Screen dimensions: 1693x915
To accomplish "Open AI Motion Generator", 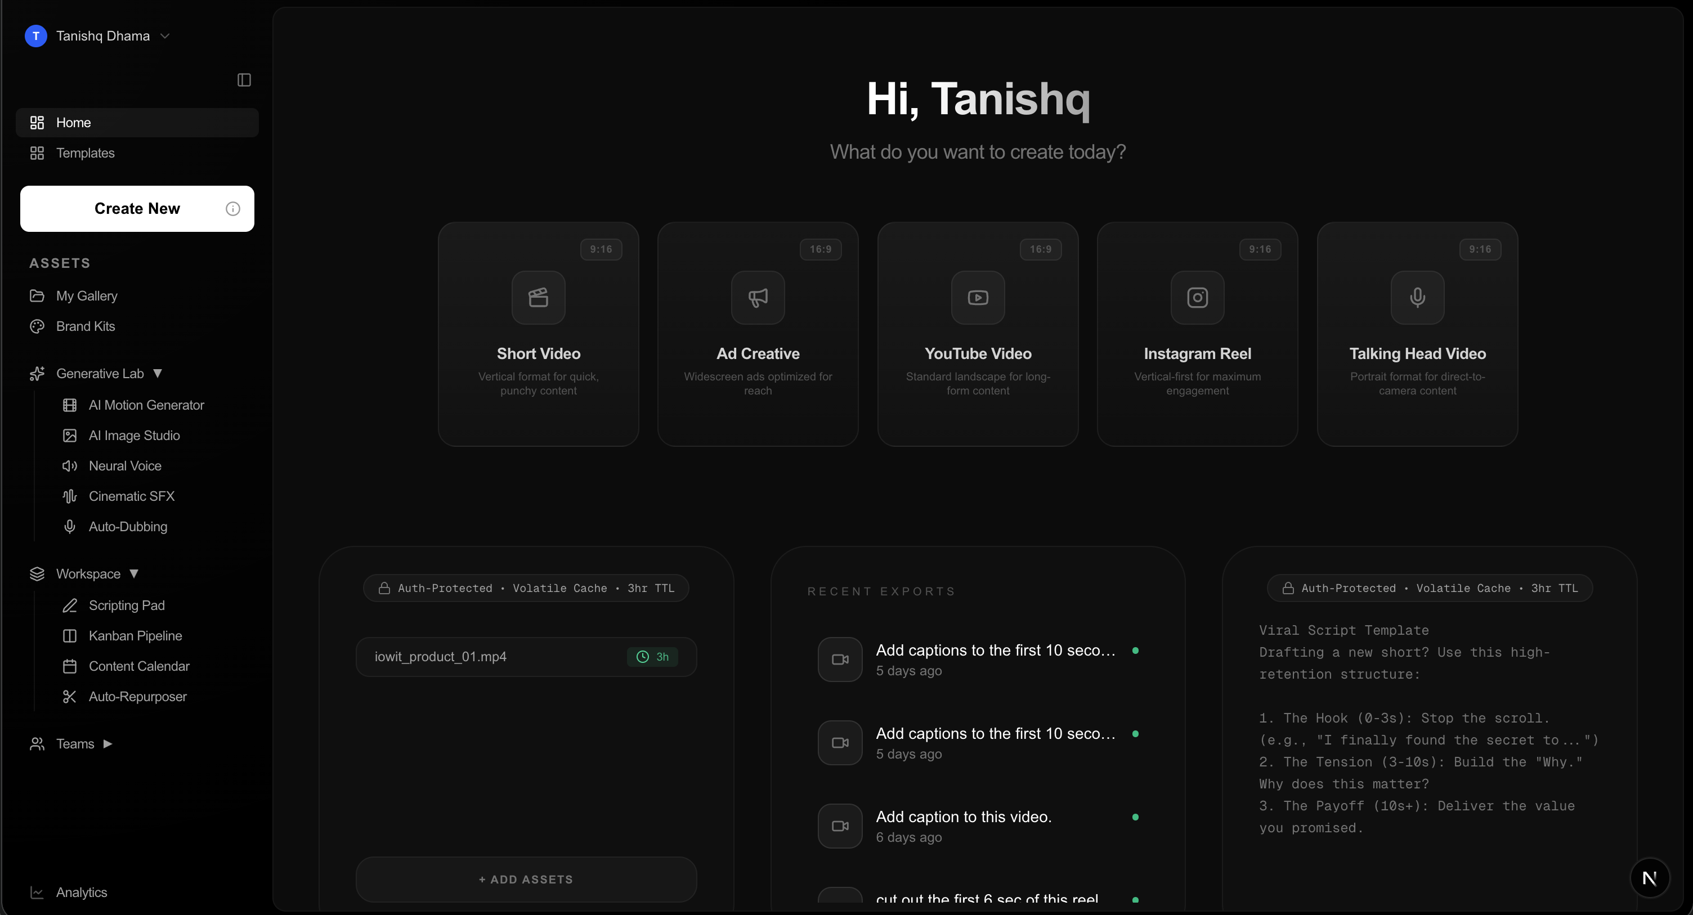I will point(146,405).
